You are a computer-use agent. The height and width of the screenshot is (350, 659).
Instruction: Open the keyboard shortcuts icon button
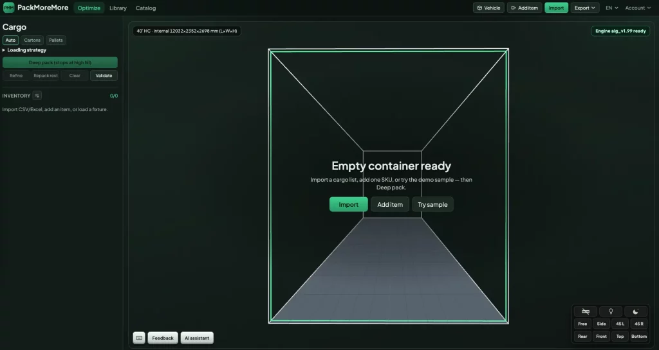point(139,338)
